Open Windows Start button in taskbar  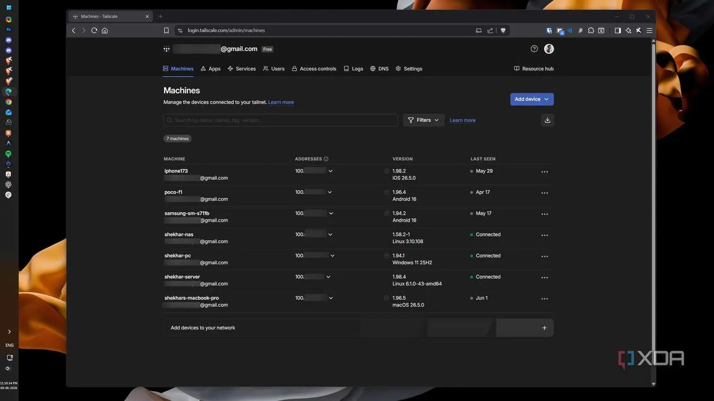click(8, 8)
